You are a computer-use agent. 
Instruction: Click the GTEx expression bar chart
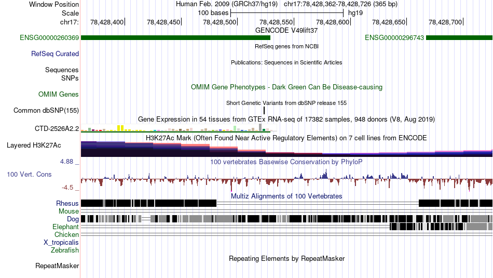(x=179, y=128)
